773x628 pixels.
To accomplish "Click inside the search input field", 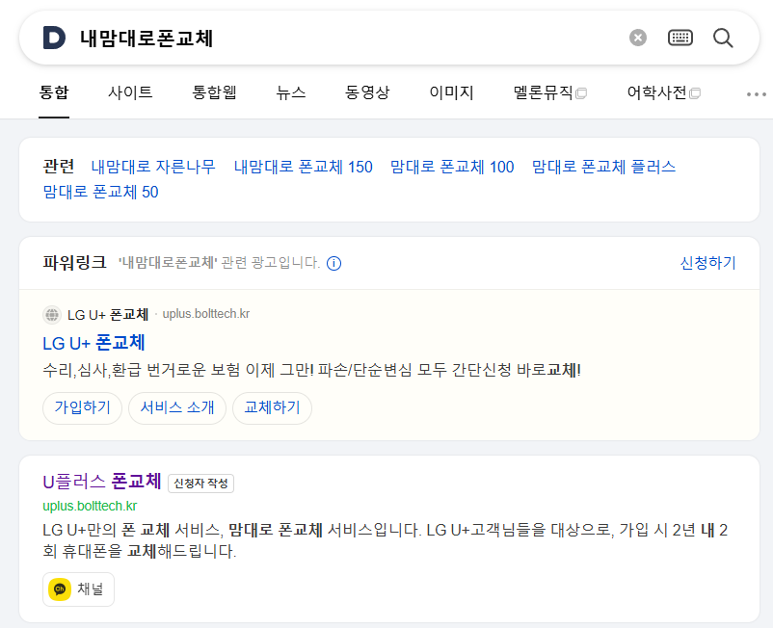I will (289, 37).
